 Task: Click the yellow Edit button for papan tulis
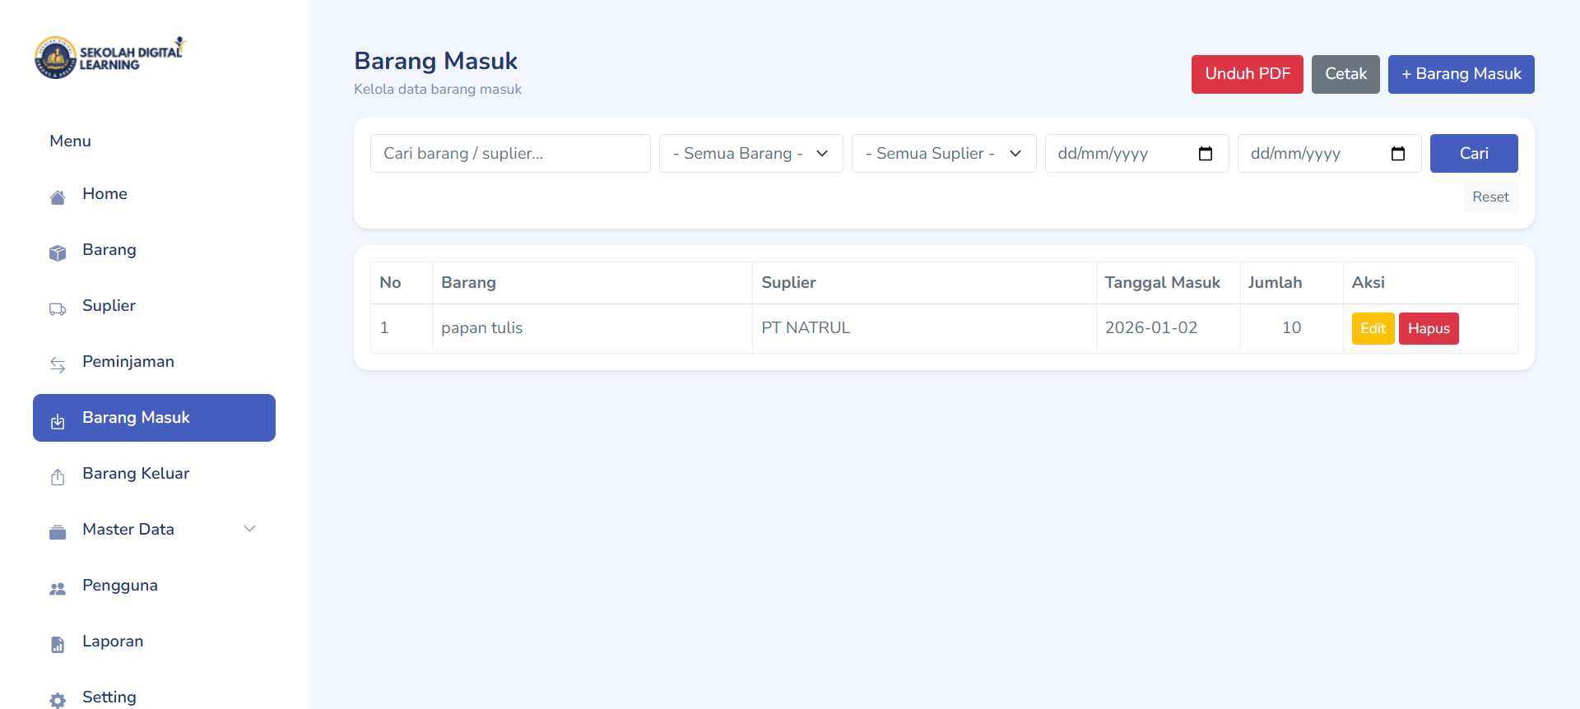click(x=1373, y=328)
